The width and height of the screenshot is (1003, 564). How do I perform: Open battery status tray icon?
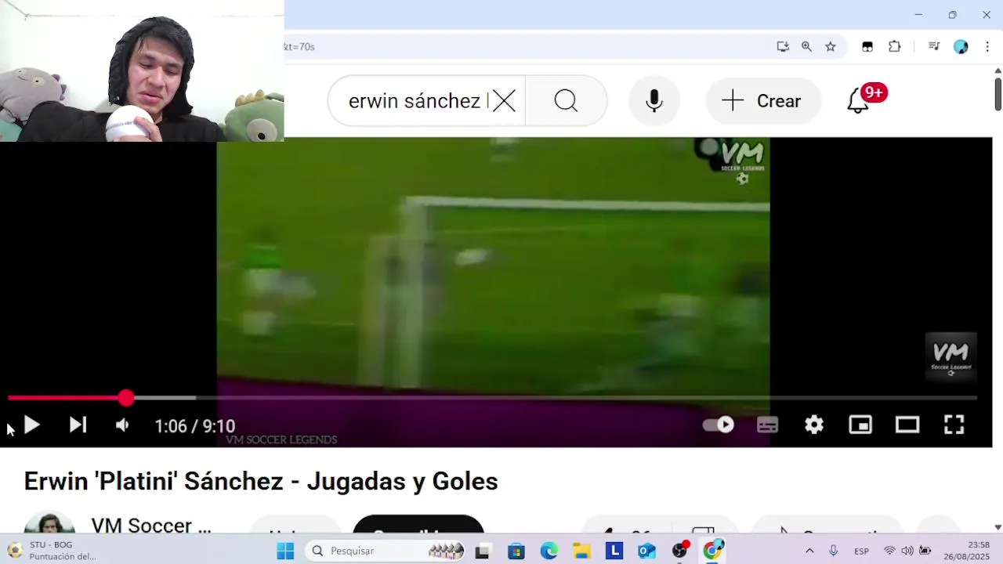click(925, 551)
